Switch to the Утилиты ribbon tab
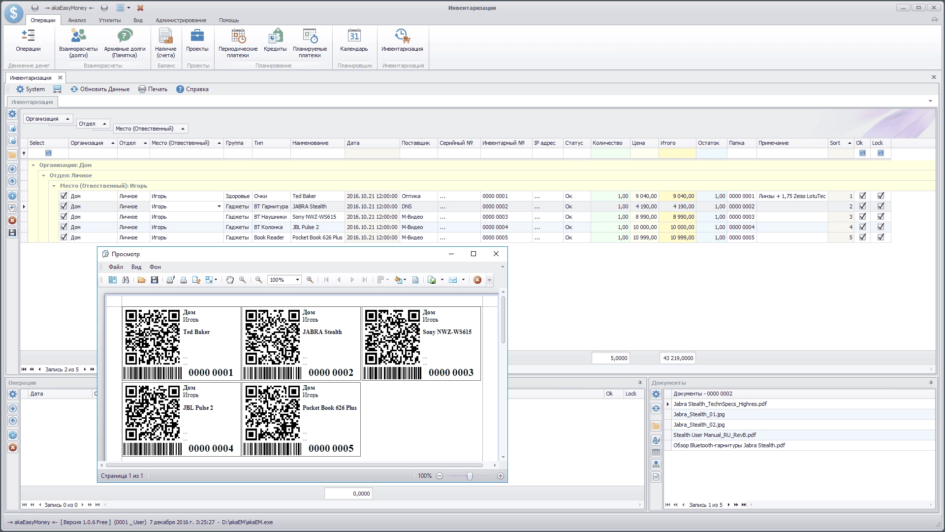 click(109, 20)
